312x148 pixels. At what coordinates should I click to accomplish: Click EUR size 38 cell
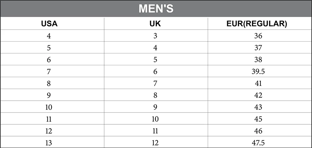click(x=258, y=60)
